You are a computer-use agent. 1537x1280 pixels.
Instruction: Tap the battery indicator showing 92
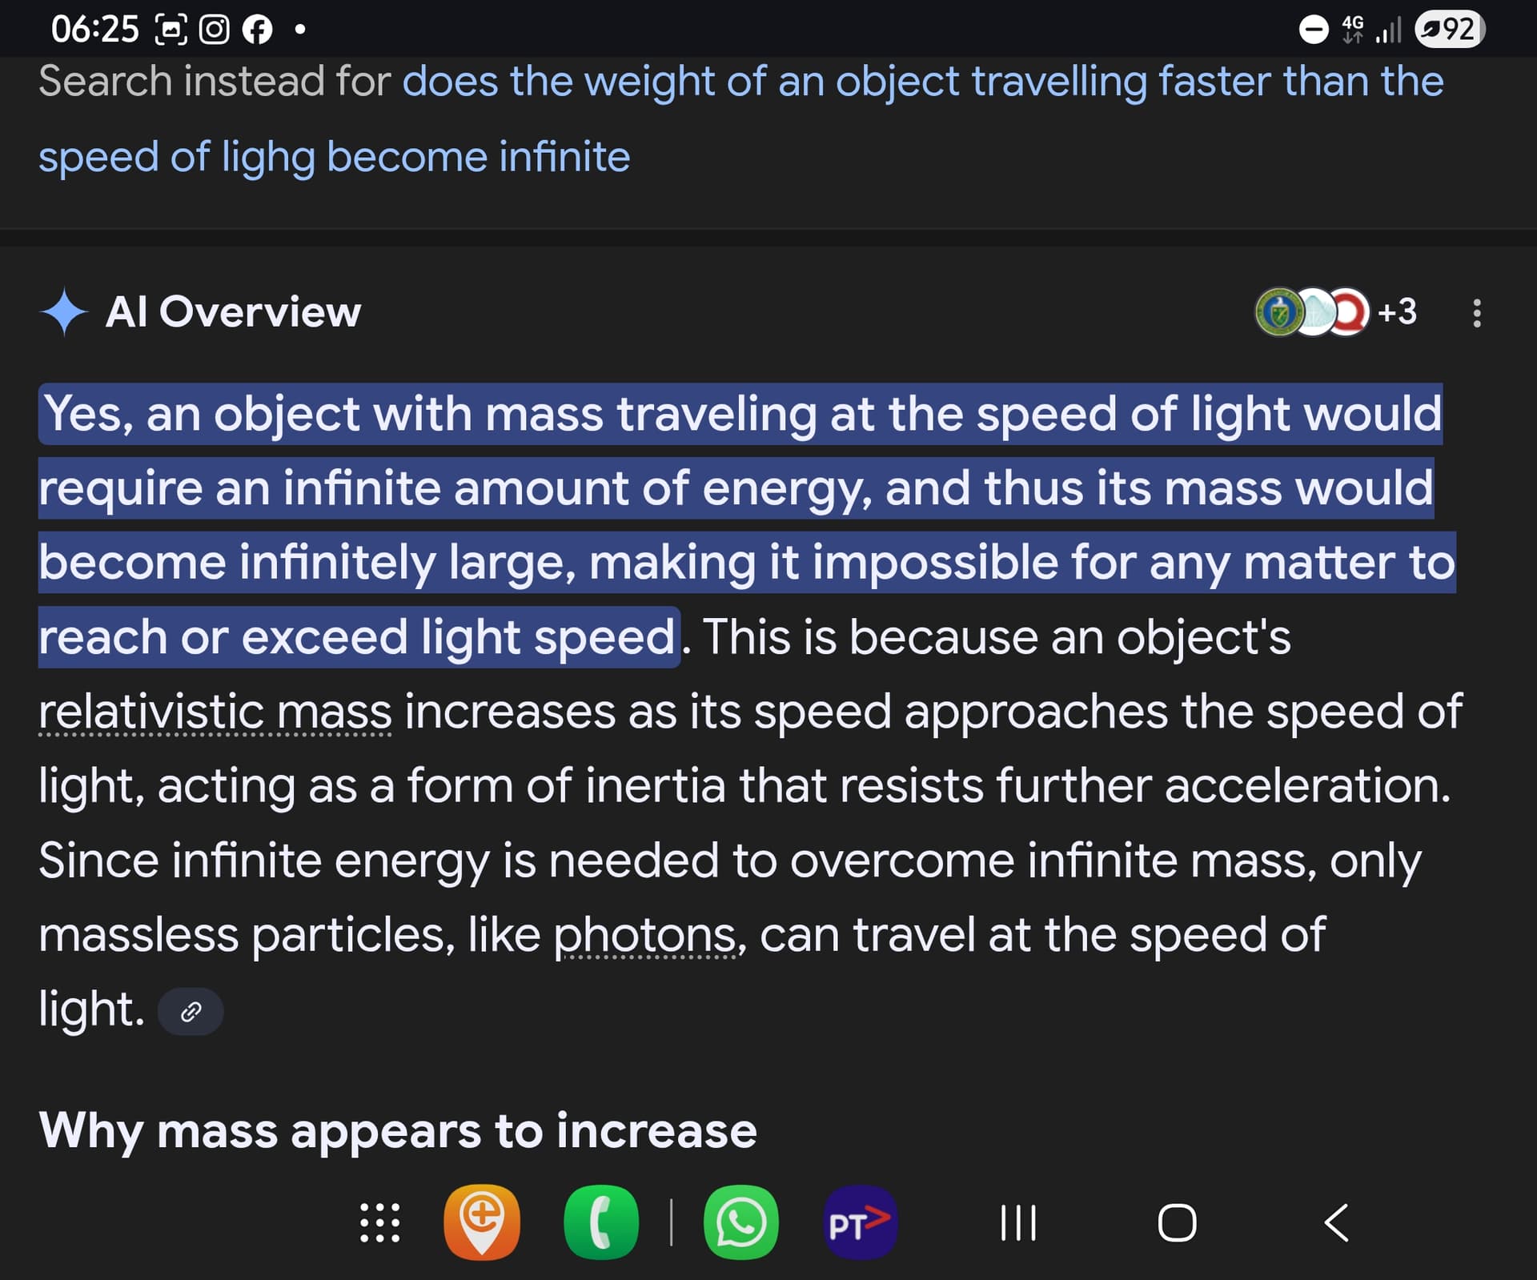pos(1450,30)
